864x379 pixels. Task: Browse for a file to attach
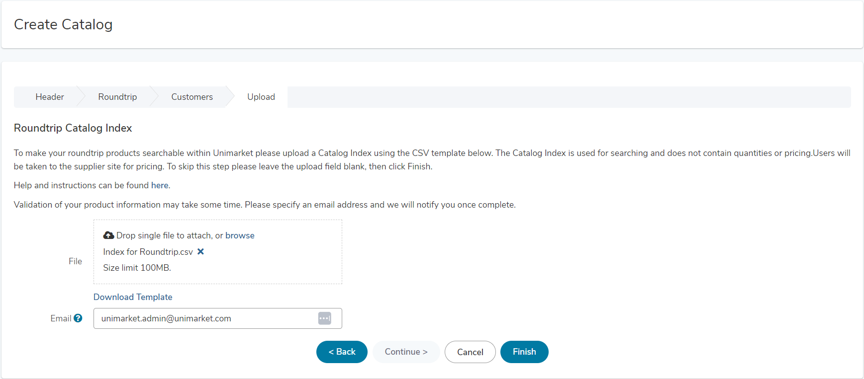[x=240, y=235]
